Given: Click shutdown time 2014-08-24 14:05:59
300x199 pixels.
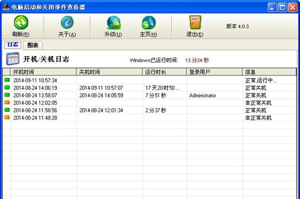Looking at the screenshot, I should click(101, 95).
